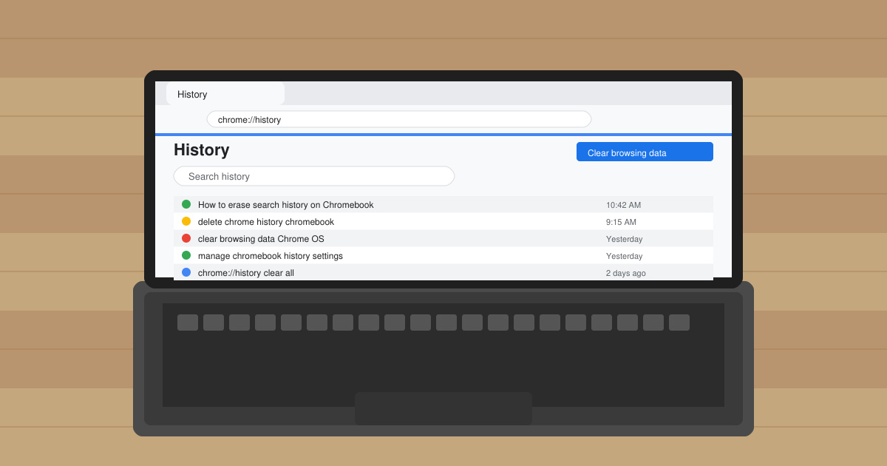Click Yesterday timestamp for 'clear browsing data Chrome OS'
This screenshot has width=887, height=466.
pyautogui.click(x=624, y=239)
